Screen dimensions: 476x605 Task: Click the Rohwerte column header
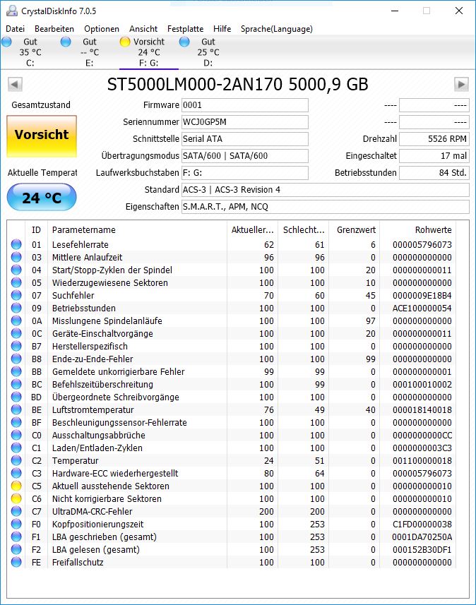pos(418,230)
